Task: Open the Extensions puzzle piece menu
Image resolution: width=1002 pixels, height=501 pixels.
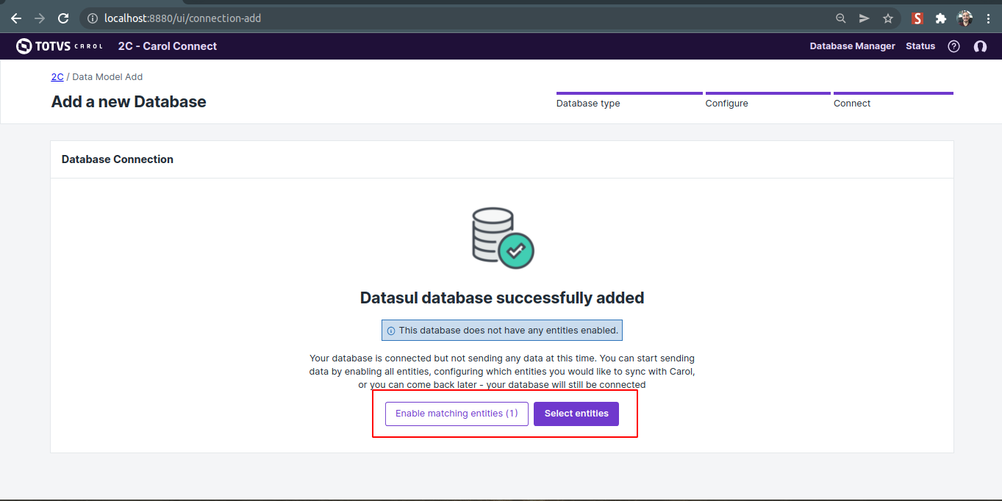Action: point(940,18)
